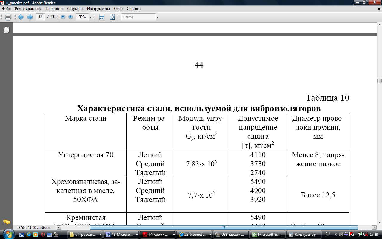Open the 5 Проводник taskbar group

pos(84,235)
